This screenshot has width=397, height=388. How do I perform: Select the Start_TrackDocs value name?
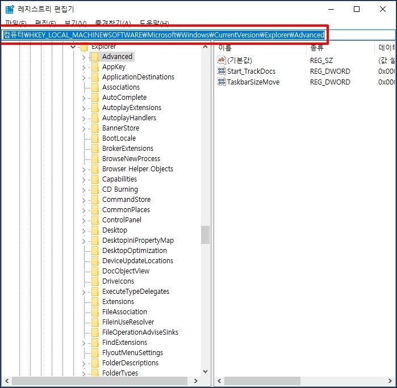point(251,71)
